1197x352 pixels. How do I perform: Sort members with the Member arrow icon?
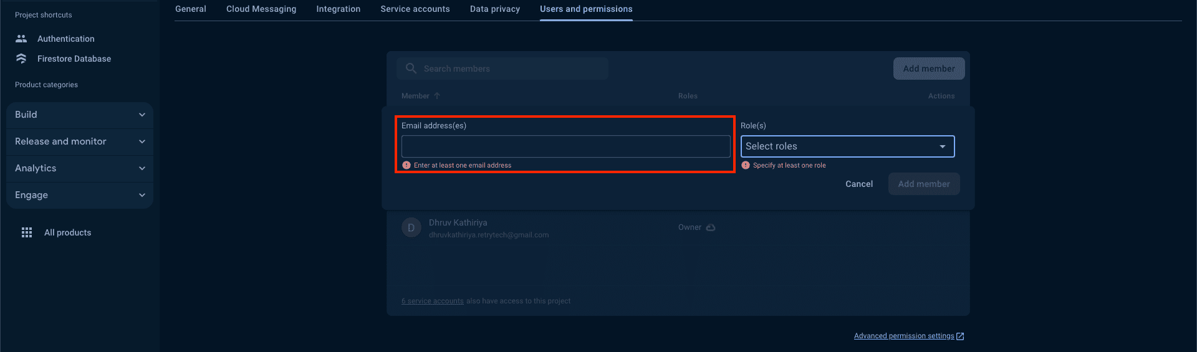coord(437,96)
